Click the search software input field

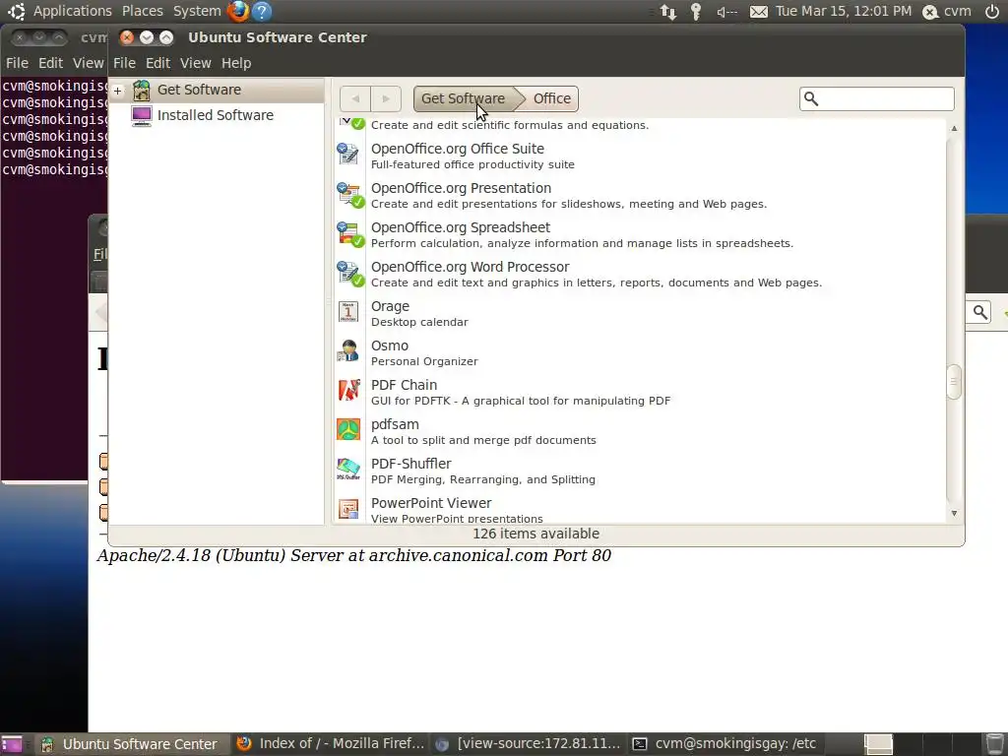tap(877, 98)
